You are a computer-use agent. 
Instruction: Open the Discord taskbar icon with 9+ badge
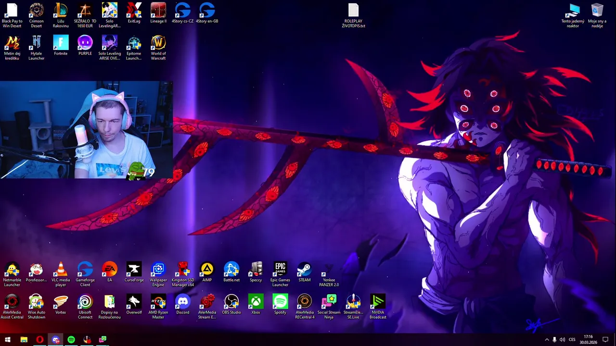[55, 340]
